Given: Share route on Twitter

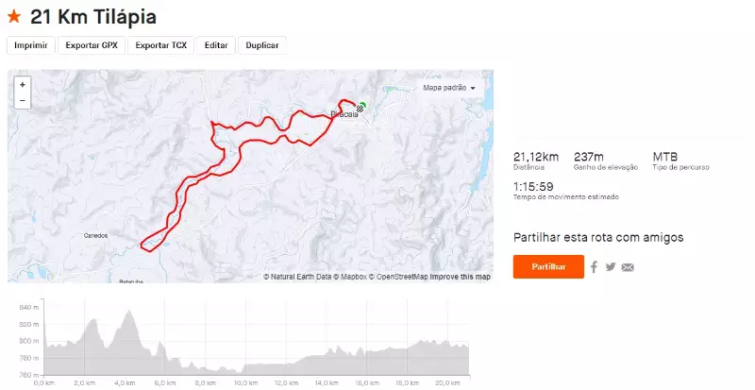Looking at the screenshot, I should tap(611, 267).
